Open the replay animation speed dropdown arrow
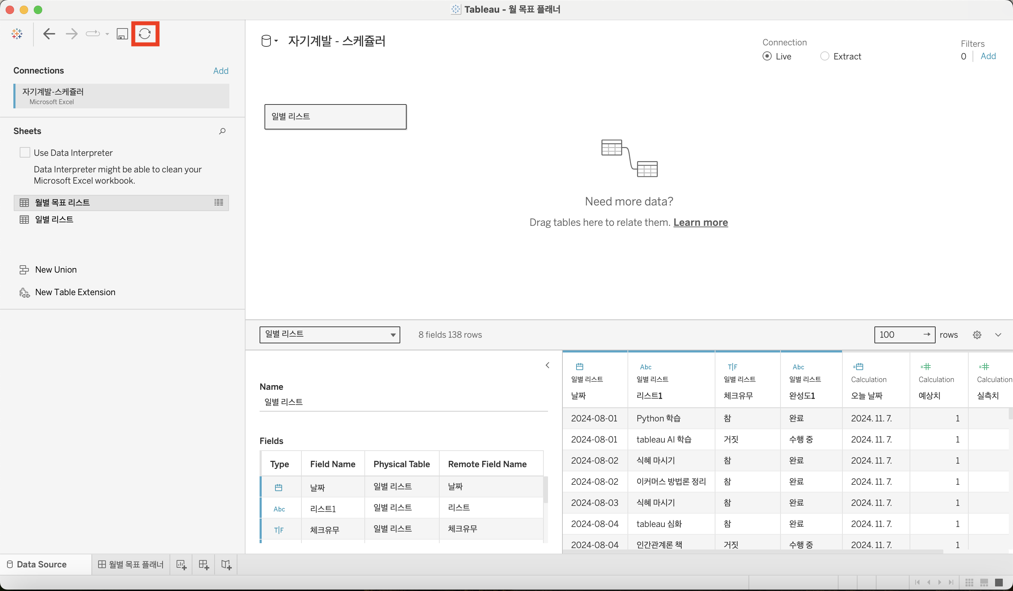 point(107,34)
